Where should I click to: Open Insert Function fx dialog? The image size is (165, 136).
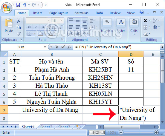click(69, 47)
